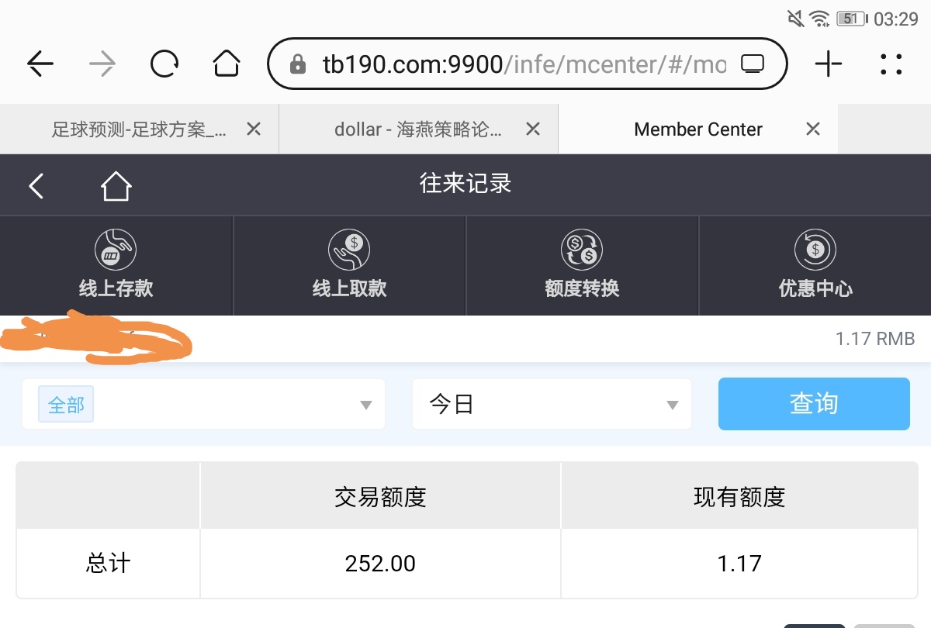Tap the browser forward arrow

coord(102,64)
